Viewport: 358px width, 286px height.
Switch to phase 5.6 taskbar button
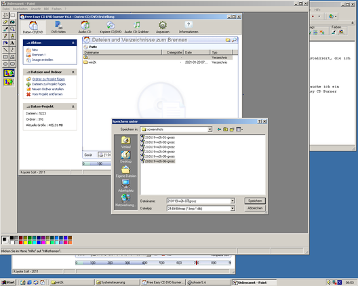click(208, 283)
